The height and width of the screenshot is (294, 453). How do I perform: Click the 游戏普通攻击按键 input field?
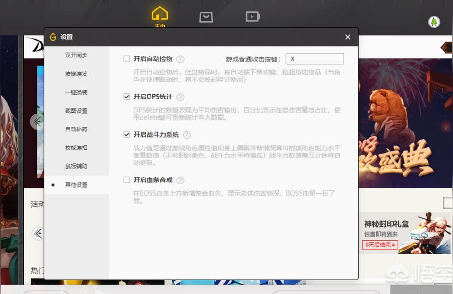click(x=314, y=59)
